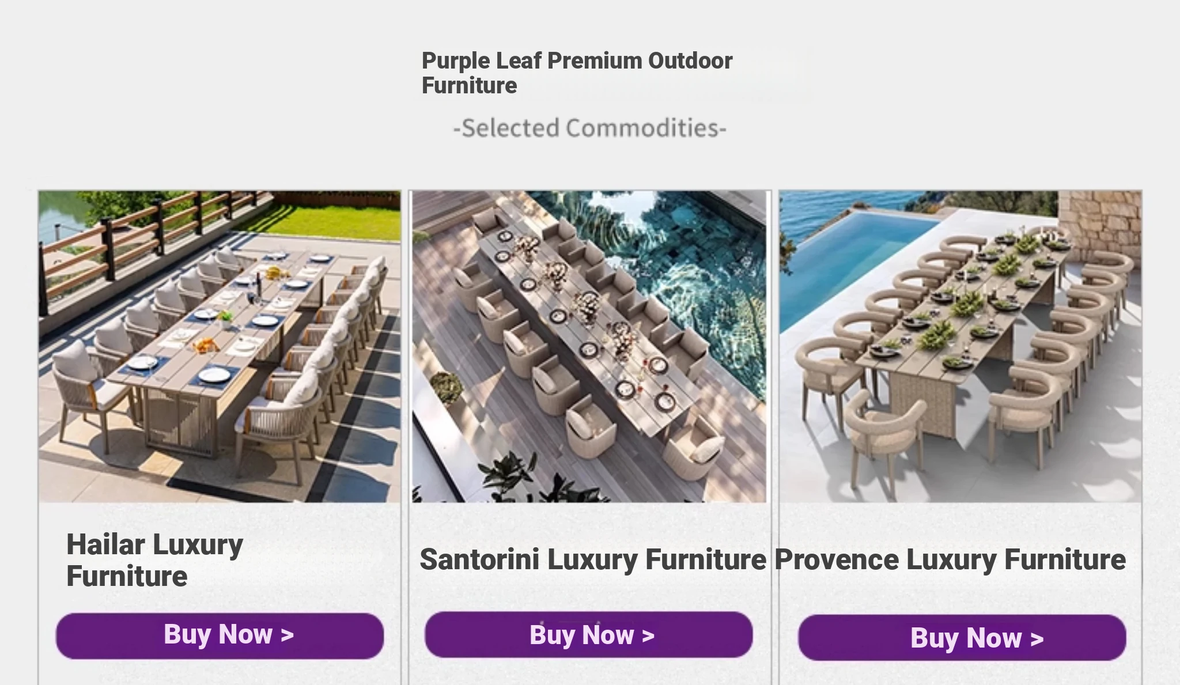Viewport: 1180px width, 685px height.
Task: Click the Selected Commodities subtitle
Action: (589, 128)
